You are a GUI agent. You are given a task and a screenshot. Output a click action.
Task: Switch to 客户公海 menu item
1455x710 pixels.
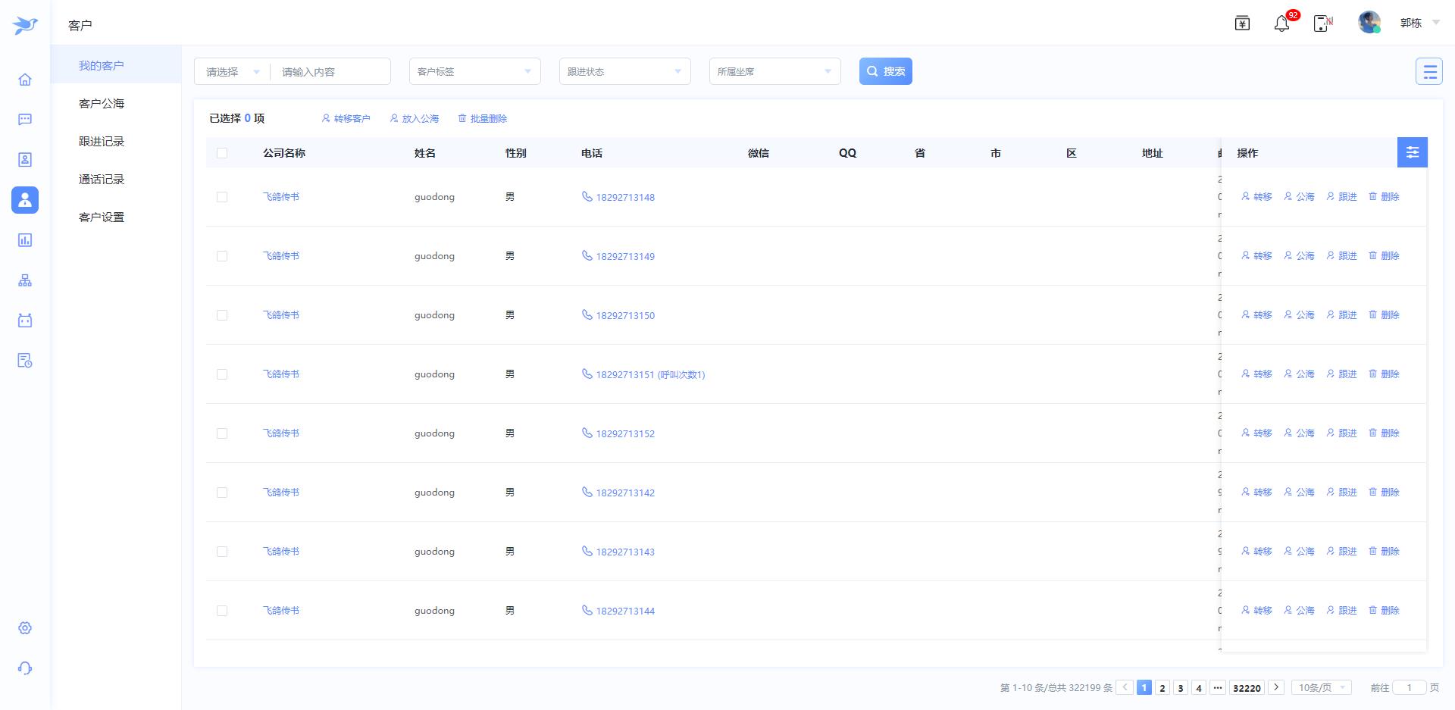(x=102, y=104)
